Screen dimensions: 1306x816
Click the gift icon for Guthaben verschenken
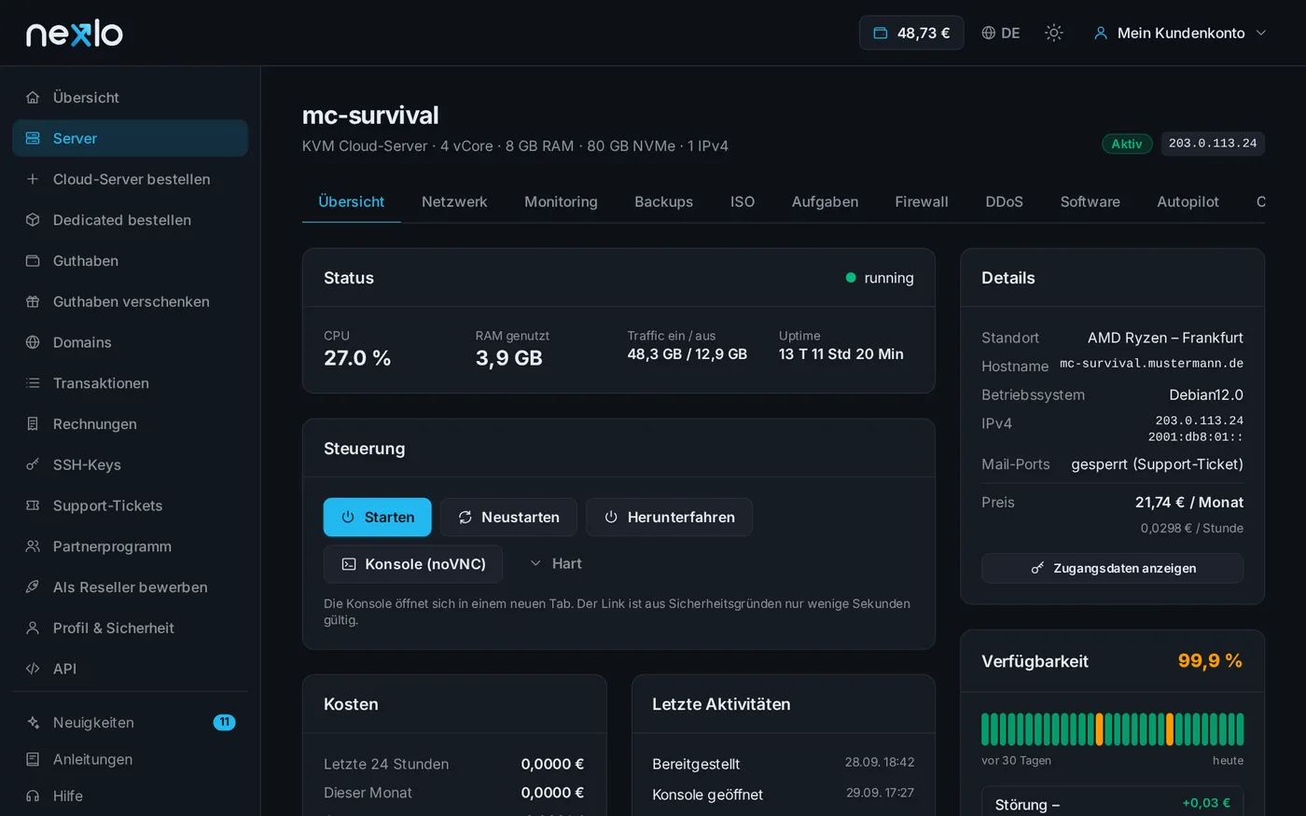(33, 301)
